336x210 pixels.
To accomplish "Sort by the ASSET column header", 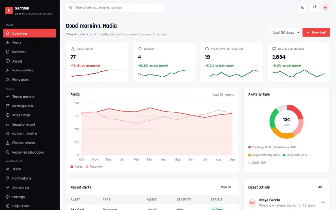I will tap(152, 200).
